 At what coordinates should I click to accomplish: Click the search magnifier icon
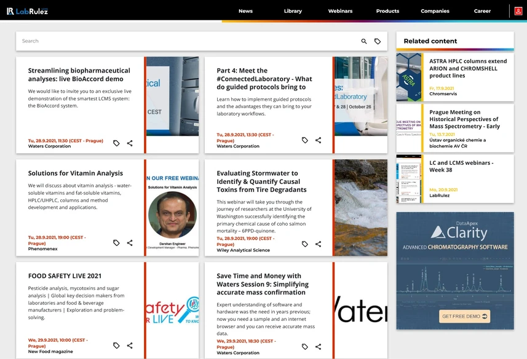364,41
